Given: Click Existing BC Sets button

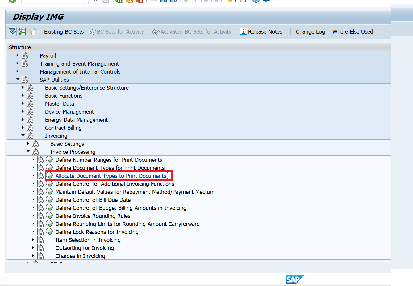Looking at the screenshot, I should pos(64,31).
